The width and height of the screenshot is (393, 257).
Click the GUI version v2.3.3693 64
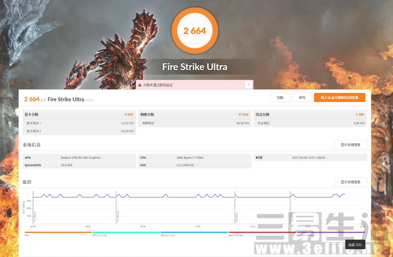tap(185, 165)
